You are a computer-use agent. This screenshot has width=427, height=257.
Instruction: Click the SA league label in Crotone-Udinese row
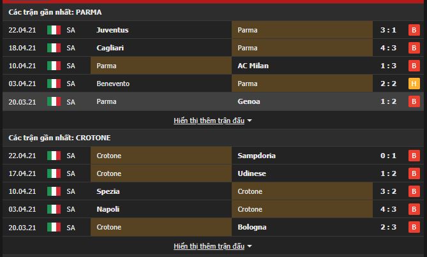[x=71, y=173]
